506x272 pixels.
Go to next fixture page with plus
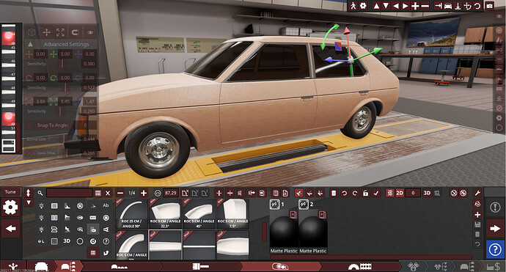pos(144,193)
